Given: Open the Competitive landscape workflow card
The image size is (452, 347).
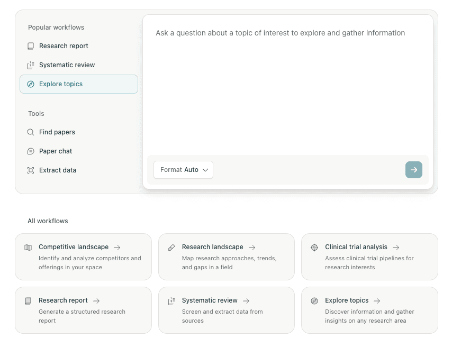Looking at the screenshot, I should pyautogui.click(x=83, y=257).
